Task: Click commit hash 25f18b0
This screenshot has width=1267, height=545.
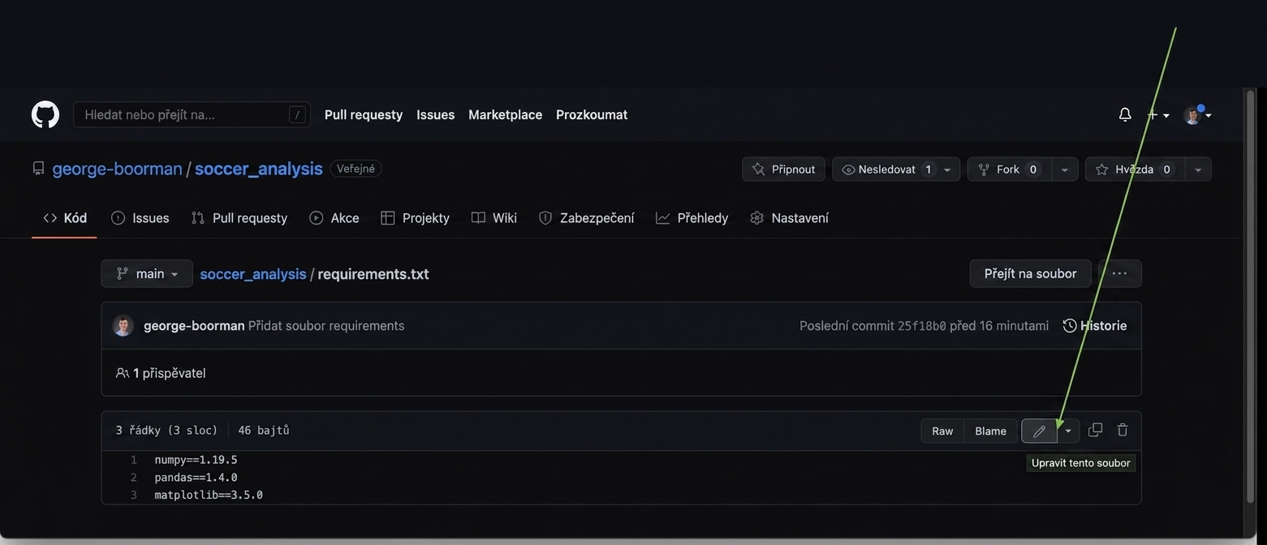Action: click(x=922, y=325)
